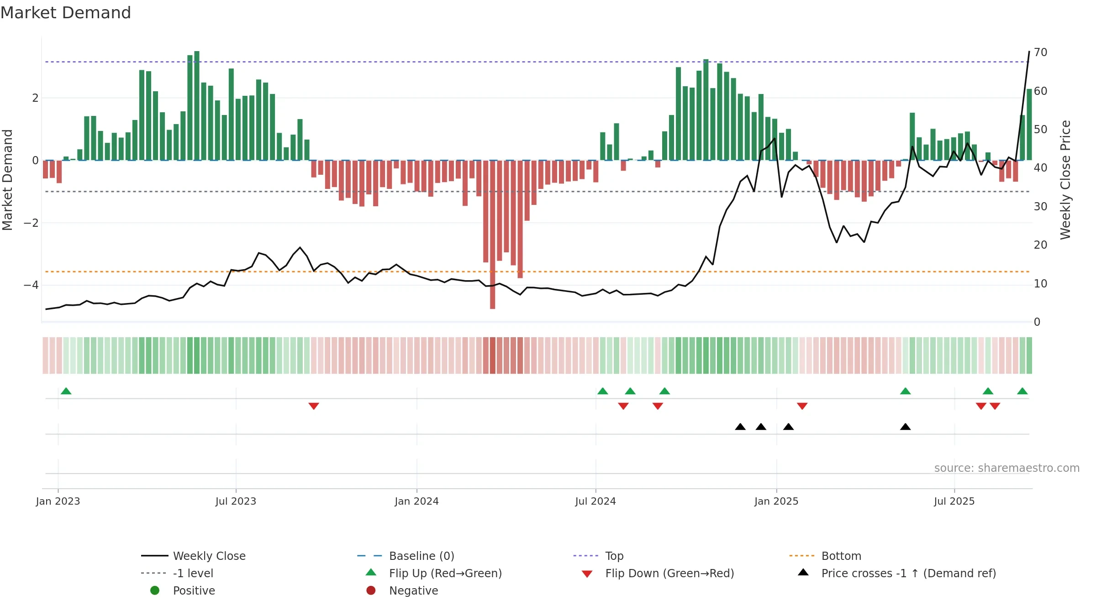Select the 'Flip Up (Red→Green)' legend label
Image resolution: width=1096 pixels, height=616 pixels.
click(445, 573)
